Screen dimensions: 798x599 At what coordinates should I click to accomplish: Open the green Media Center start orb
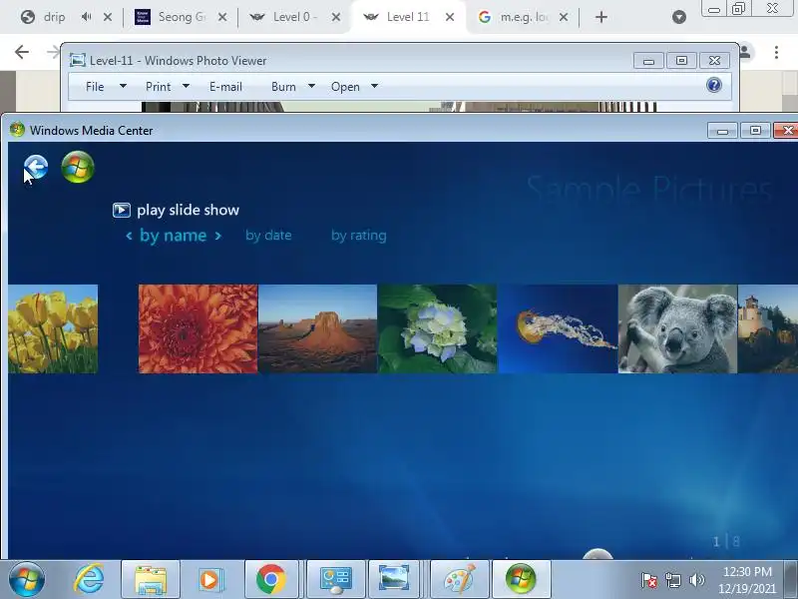(78, 167)
